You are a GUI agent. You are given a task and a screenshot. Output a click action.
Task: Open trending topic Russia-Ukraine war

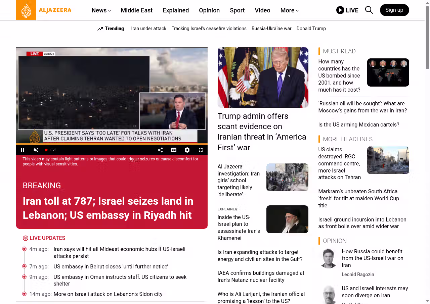[x=271, y=29]
